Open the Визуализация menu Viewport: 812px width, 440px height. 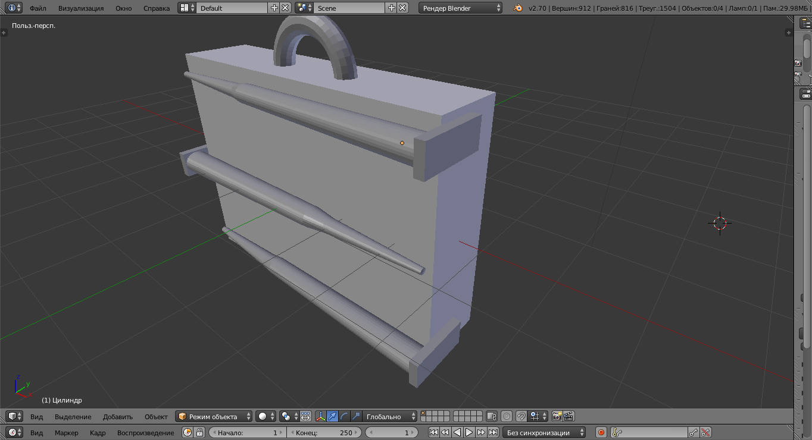point(81,8)
